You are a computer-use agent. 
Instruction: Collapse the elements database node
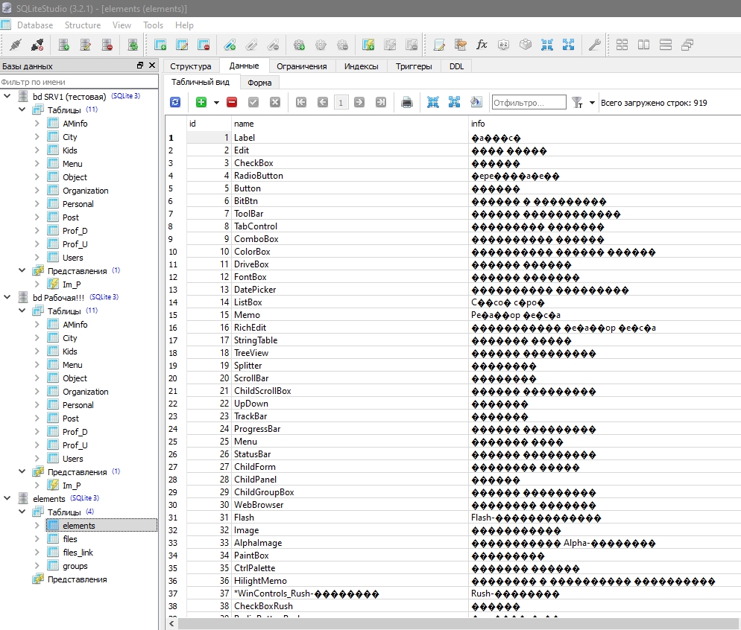(x=7, y=499)
